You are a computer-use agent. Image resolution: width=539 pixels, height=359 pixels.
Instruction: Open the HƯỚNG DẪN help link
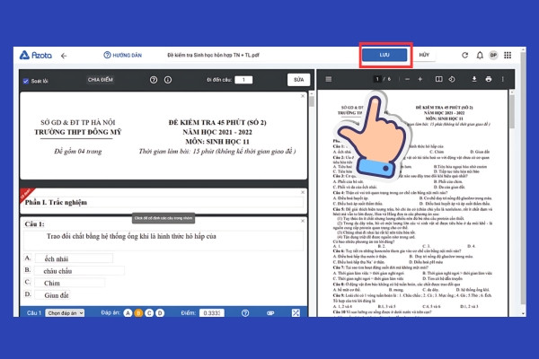(123, 55)
